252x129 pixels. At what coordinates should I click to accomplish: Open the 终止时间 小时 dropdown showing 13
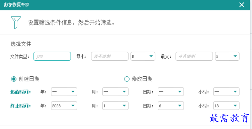point(226,106)
